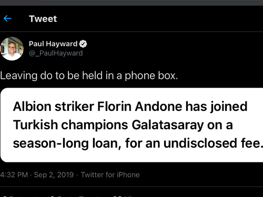Screen dimensions: 263x197
Task: Click the Sep 2, 2019 date
Action: point(54,175)
